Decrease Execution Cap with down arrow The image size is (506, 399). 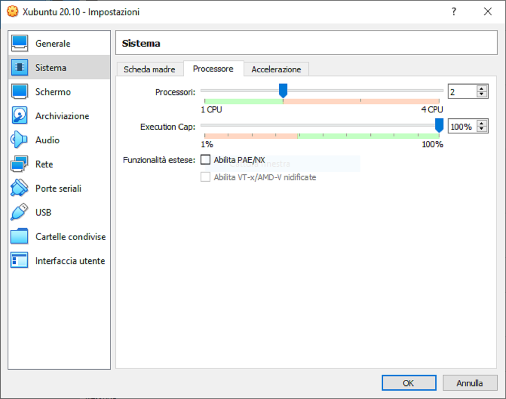click(x=481, y=129)
